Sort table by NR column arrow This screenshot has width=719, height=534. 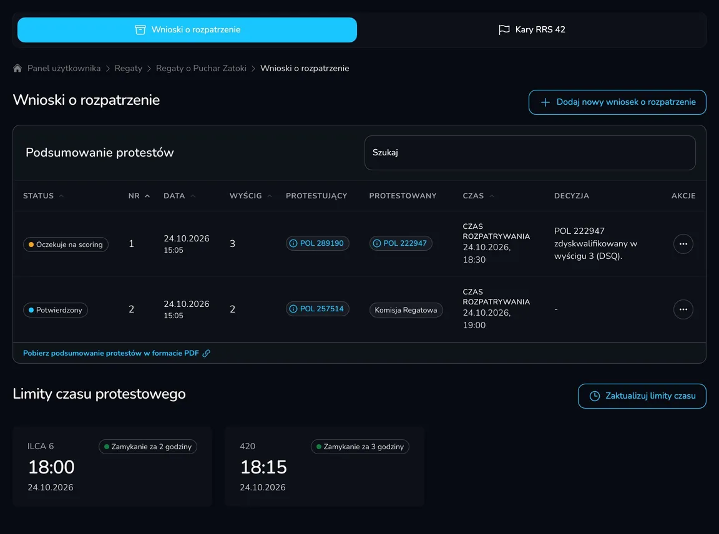(x=147, y=196)
